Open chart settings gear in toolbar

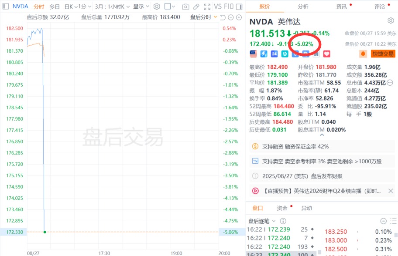coord(157,7)
